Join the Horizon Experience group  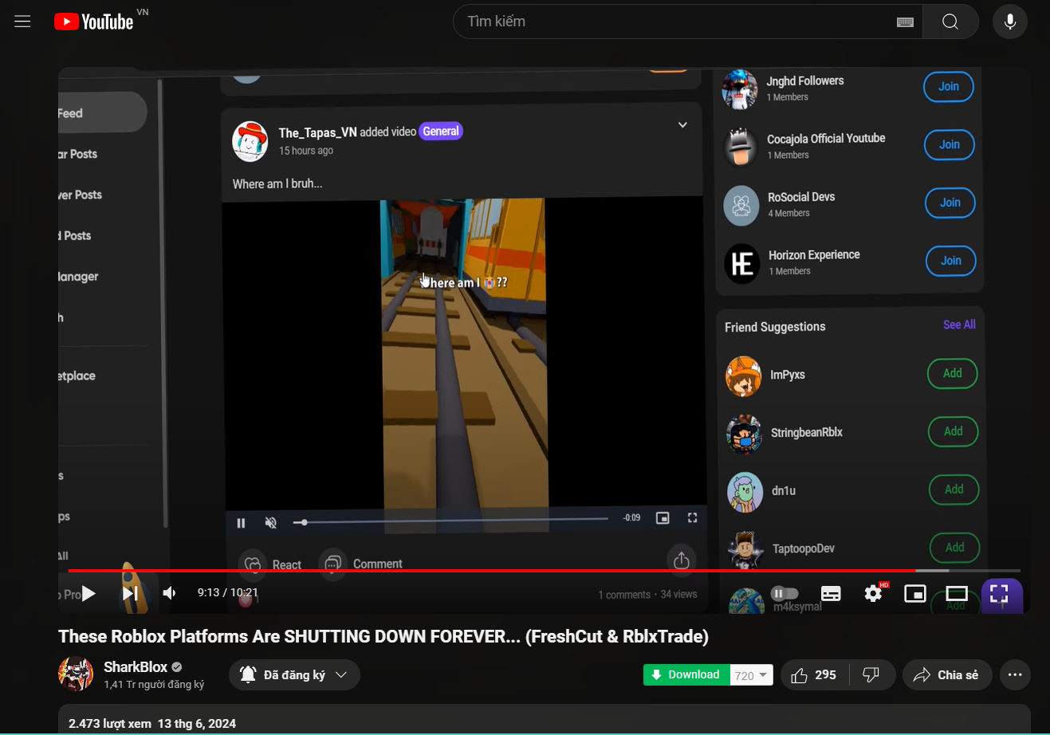coord(951,261)
